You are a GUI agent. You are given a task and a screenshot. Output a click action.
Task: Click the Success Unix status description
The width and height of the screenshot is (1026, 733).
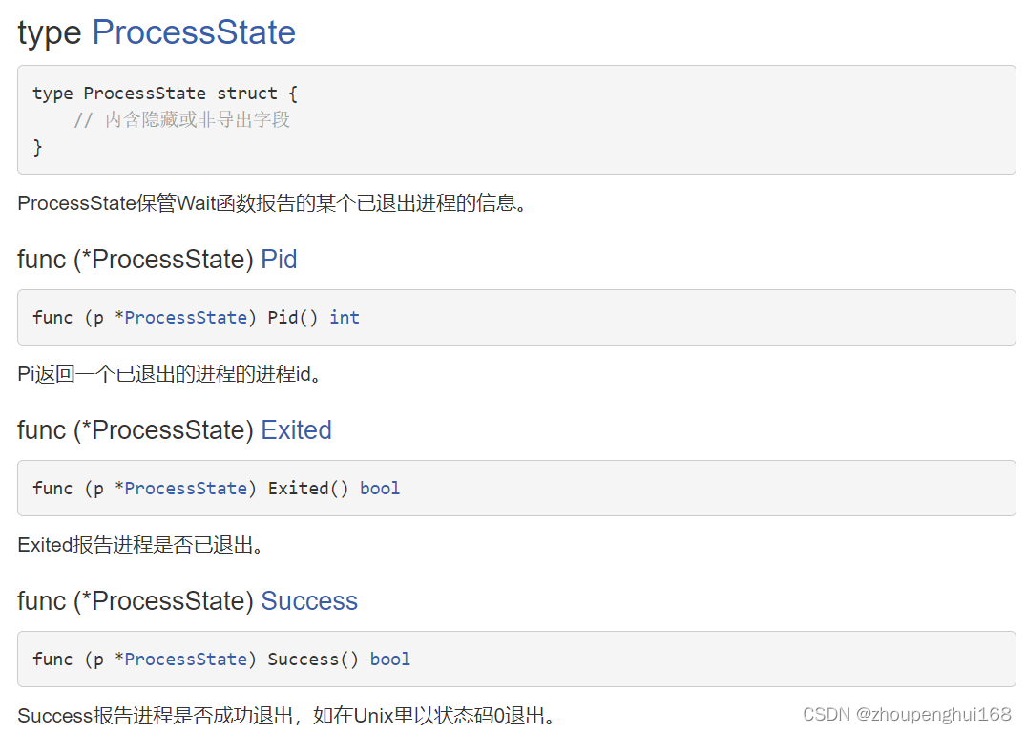(x=286, y=716)
